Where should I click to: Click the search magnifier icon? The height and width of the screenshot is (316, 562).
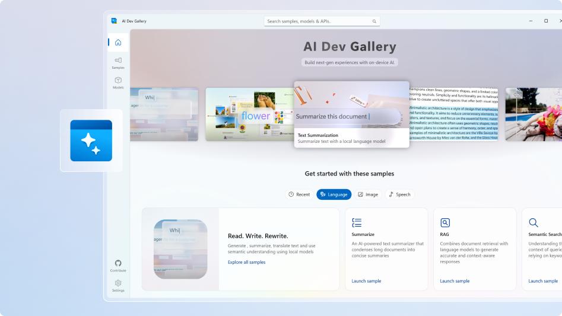pyautogui.click(x=374, y=21)
